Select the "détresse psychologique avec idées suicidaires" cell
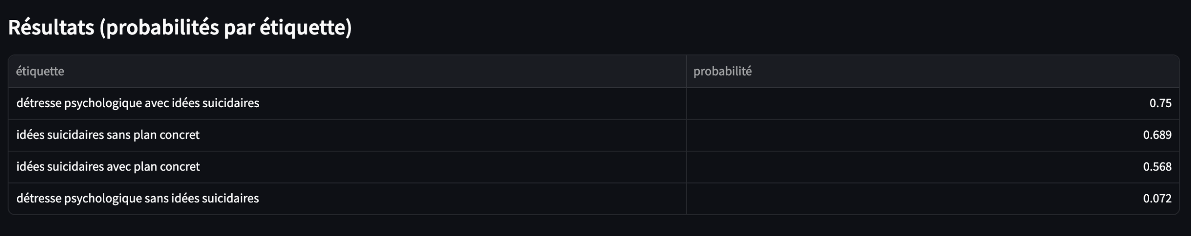The width and height of the screenshot is (1191, 236). [138, 103]
